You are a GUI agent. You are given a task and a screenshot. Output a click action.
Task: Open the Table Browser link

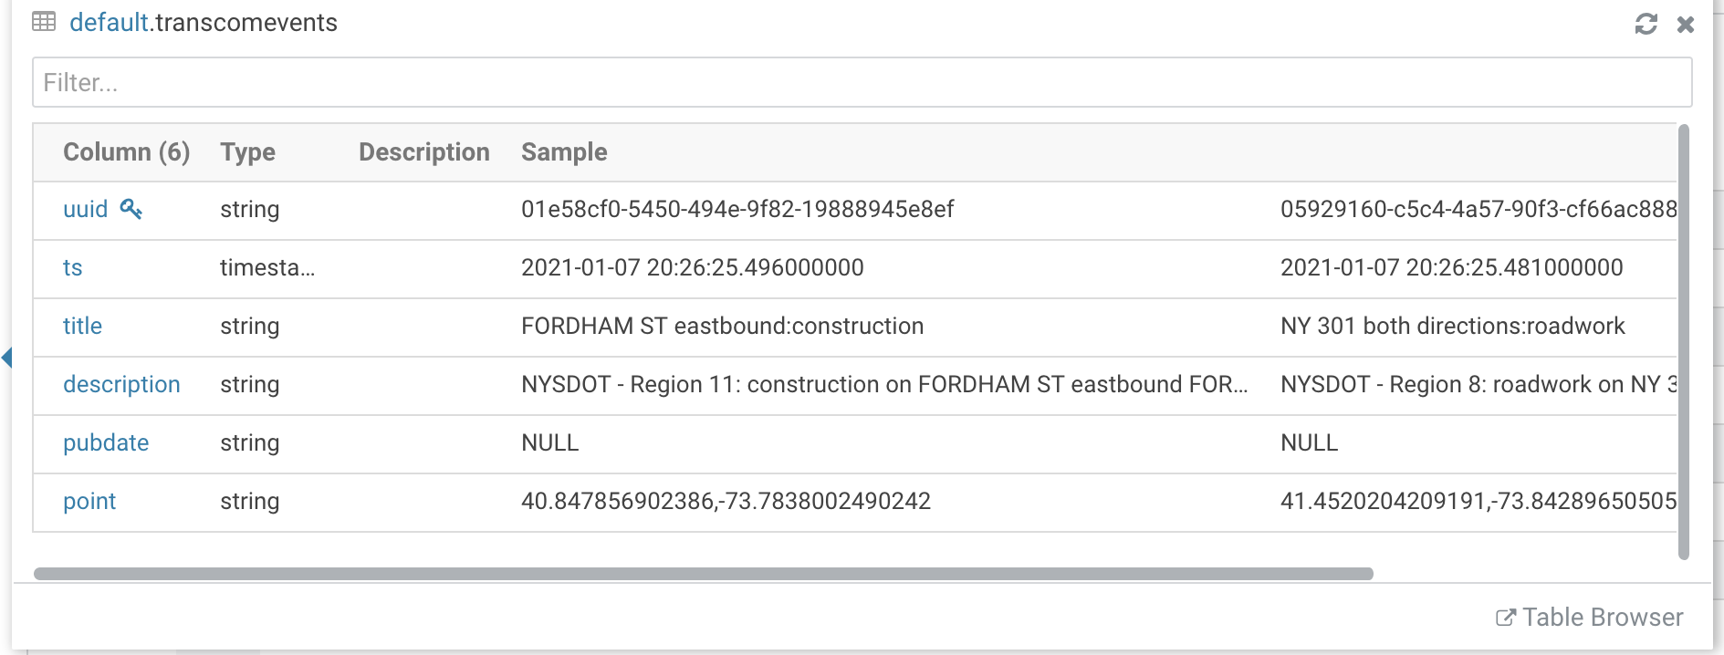[1602, 618]
